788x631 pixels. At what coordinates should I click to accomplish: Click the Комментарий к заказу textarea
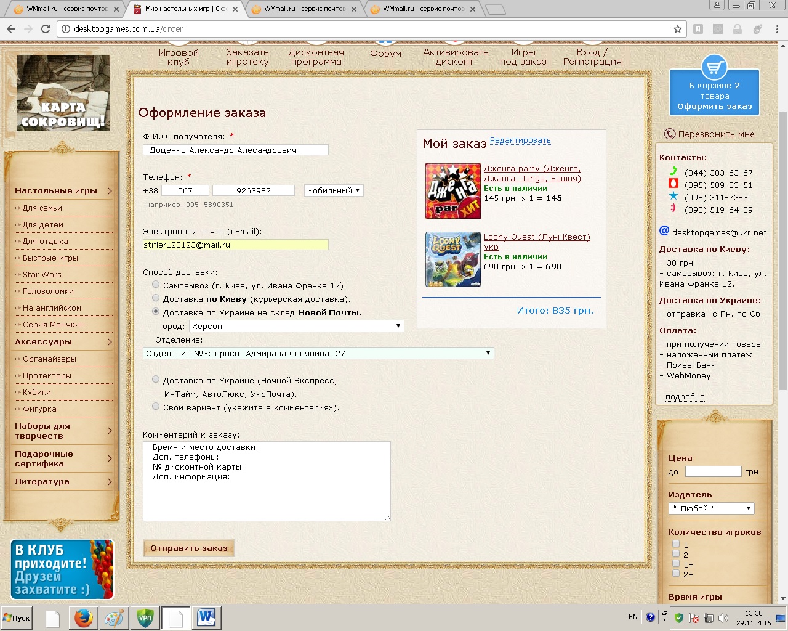pos(267,481)
